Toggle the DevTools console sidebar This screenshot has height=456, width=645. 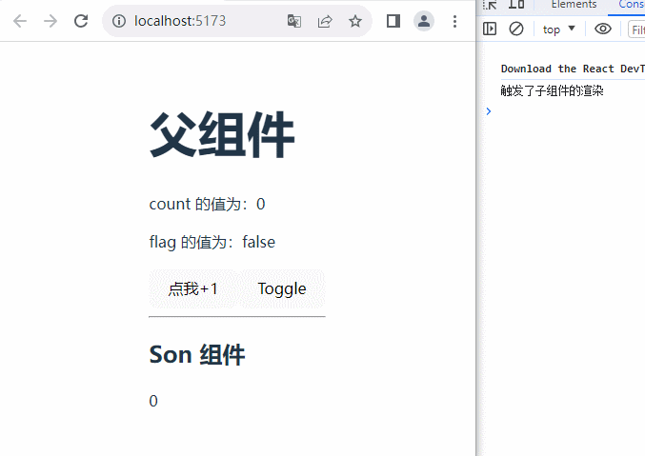490,29
